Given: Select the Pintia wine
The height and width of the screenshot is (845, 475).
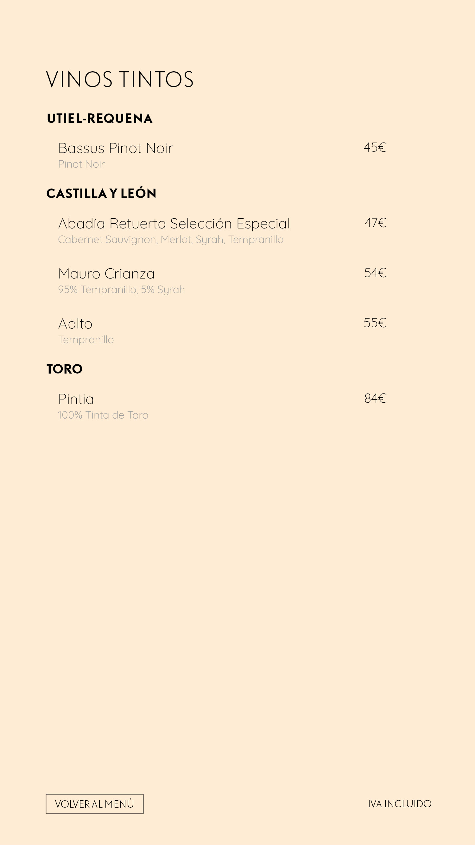Looking at the screenshot, I should tap(76, 399).
